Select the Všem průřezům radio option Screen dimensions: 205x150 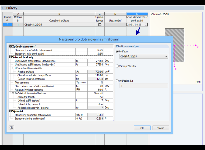pyautogui.click(x=117, y=66)
